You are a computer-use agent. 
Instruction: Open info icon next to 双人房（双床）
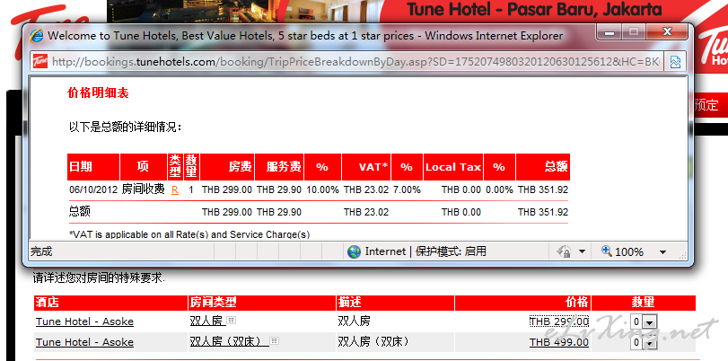[x=275, y=341]
